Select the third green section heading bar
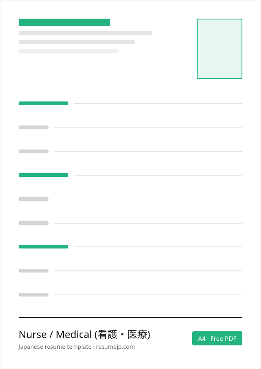 (43, 247)
